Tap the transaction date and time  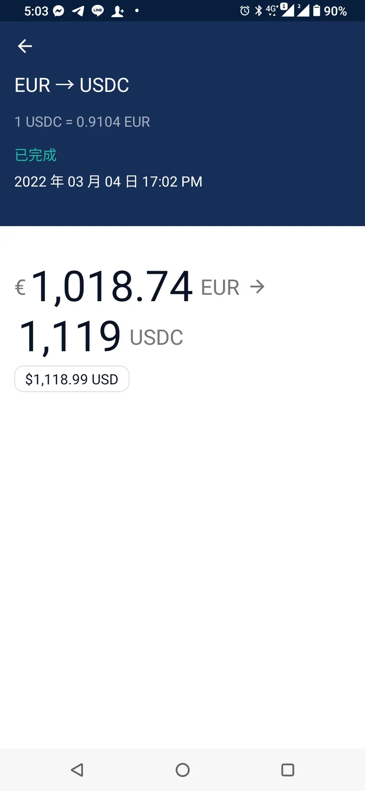pyautogui.click(x=109, y=182)
